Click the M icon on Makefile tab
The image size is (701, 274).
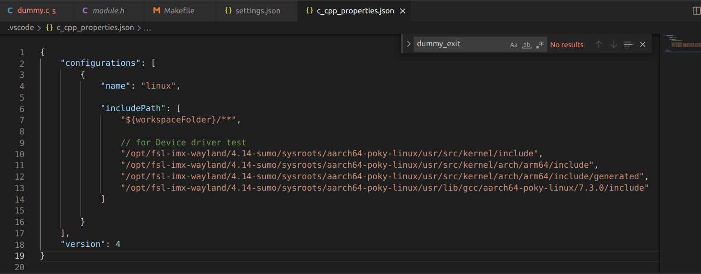157,10
